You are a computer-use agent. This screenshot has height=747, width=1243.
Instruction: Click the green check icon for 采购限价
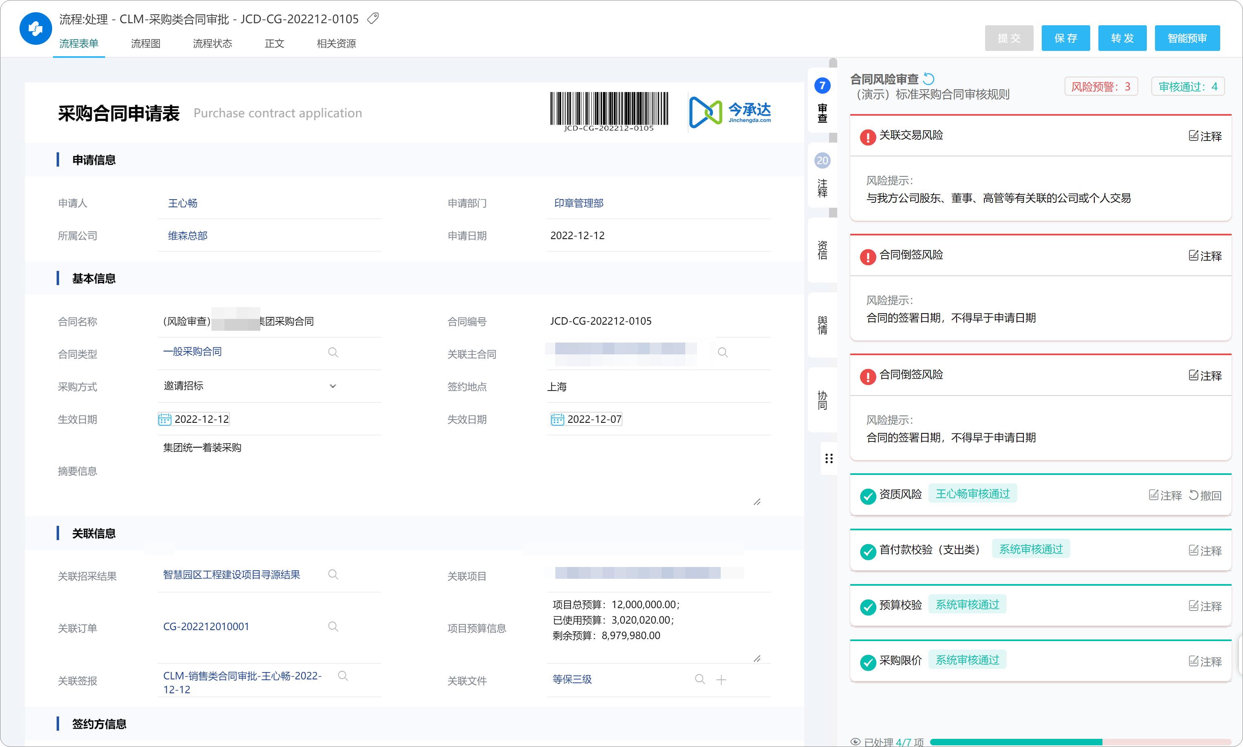[x=868, y=662]
